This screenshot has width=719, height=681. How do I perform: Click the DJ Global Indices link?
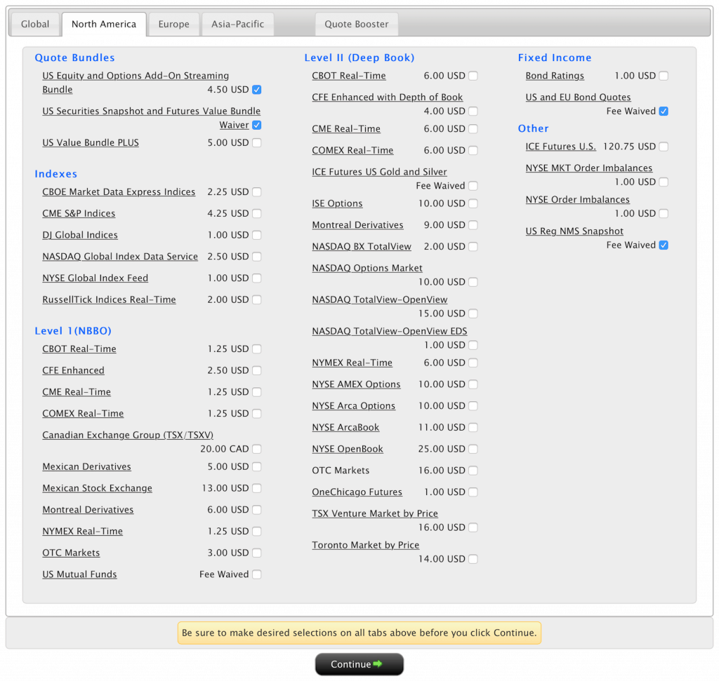[80, 235]
